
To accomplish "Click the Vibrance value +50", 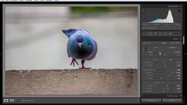I will [x=178, y=89].
